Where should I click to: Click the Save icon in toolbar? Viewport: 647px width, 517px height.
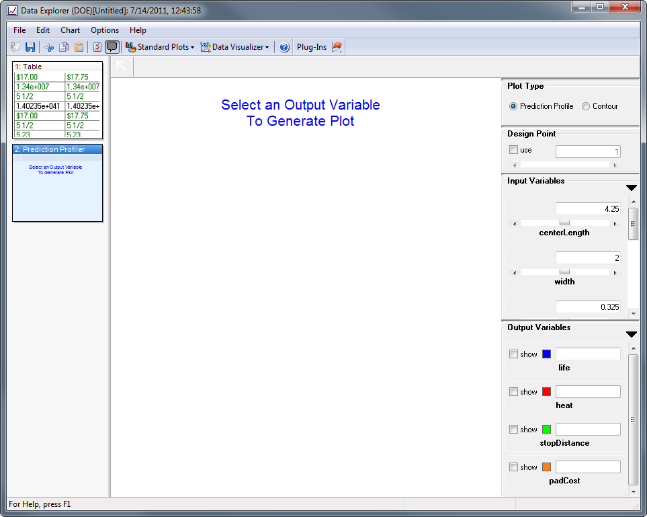pos(30,47)
